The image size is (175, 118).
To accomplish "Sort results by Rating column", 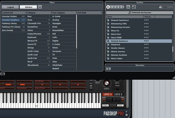I will (x=149, y=17).
